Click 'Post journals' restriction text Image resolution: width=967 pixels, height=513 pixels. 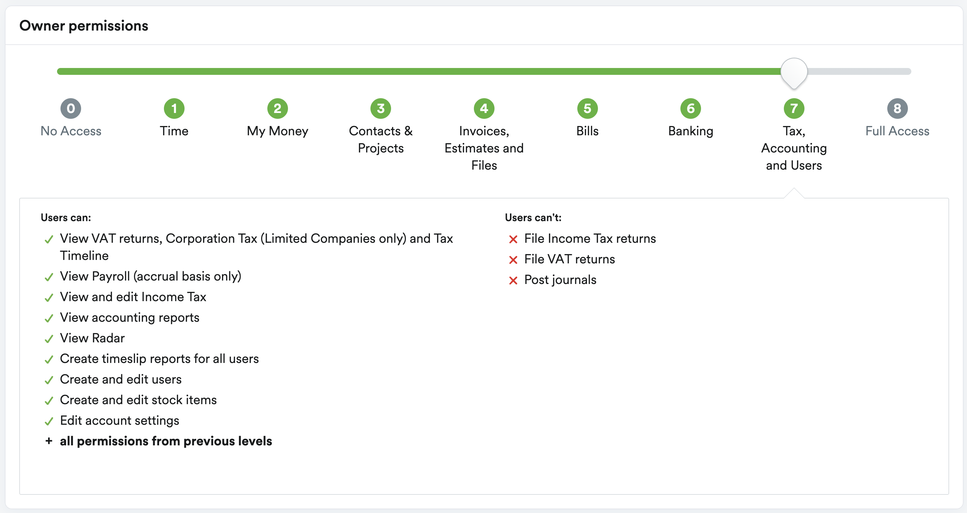click(560, 280)
